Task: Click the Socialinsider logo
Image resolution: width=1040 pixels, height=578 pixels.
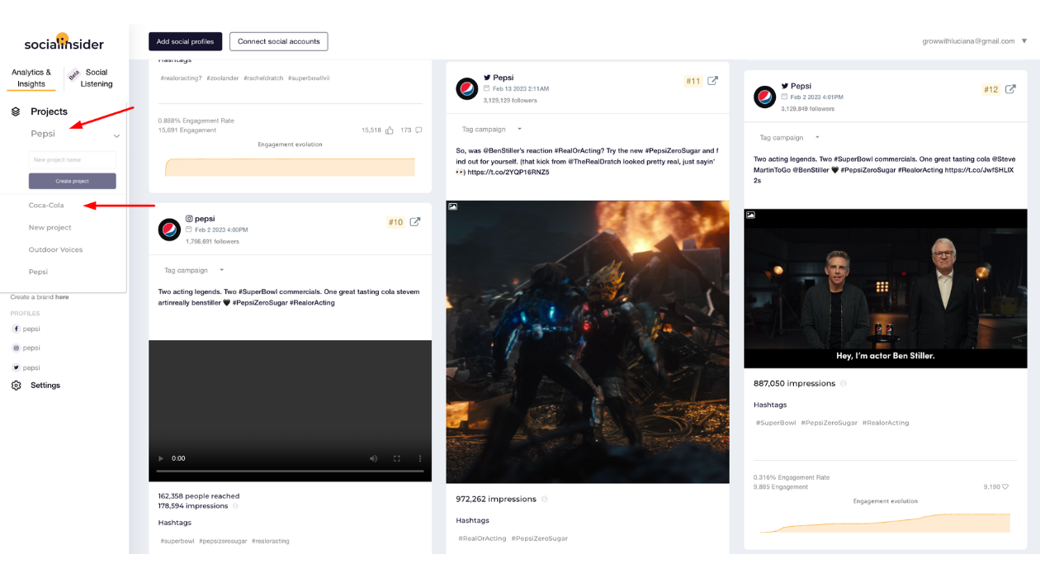Action: pos(64,43)
